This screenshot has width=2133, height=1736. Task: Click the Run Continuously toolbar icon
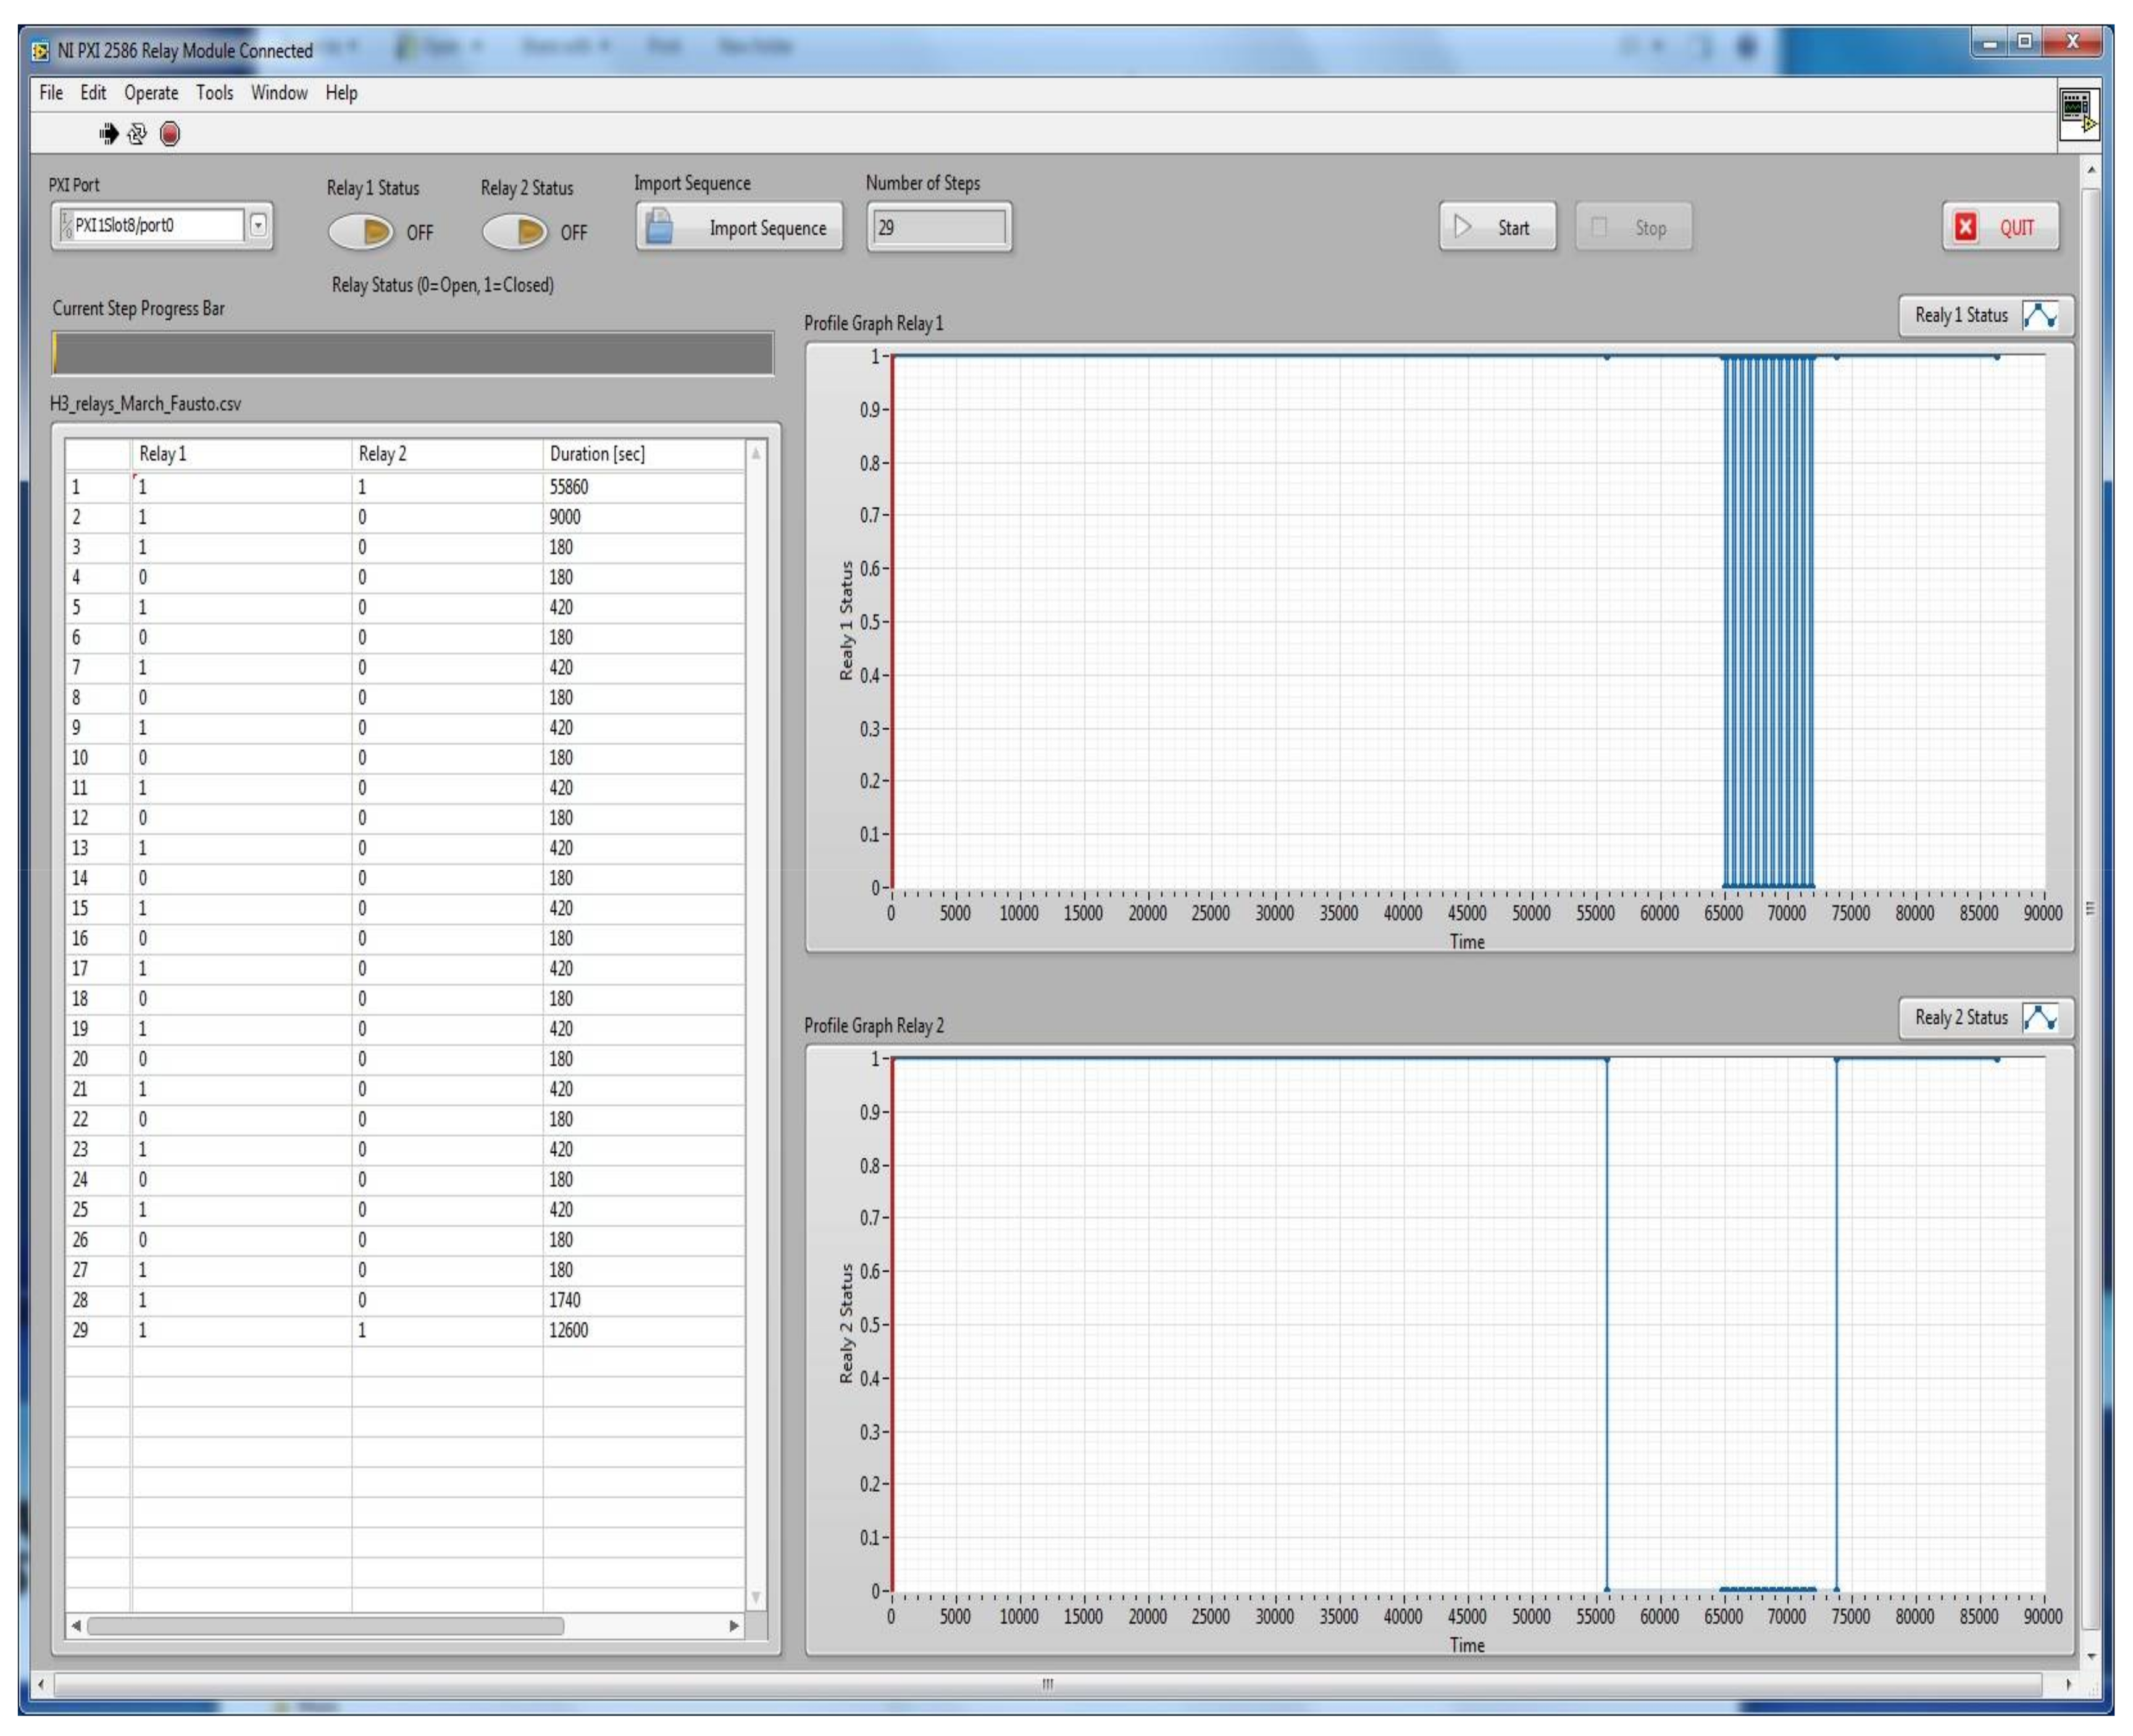(138, 133)
